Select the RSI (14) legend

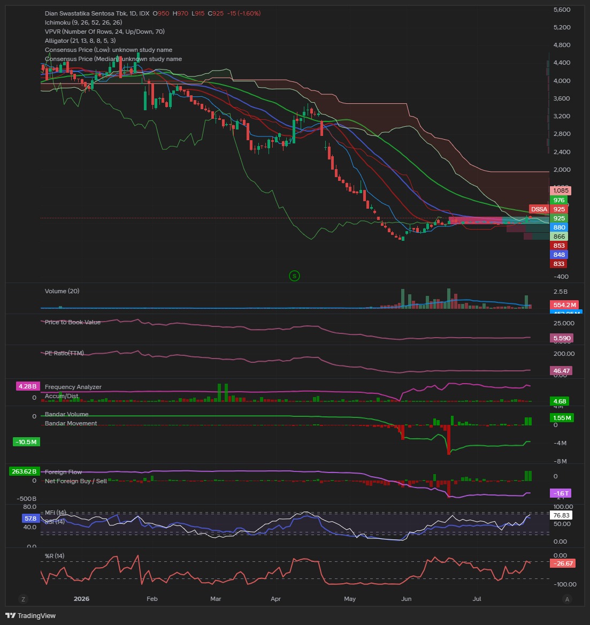tap(55, 522)
